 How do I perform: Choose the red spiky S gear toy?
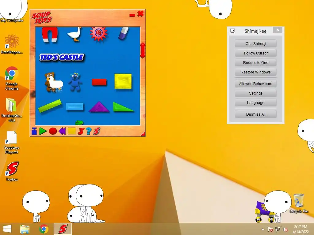[x=98, y=34]
